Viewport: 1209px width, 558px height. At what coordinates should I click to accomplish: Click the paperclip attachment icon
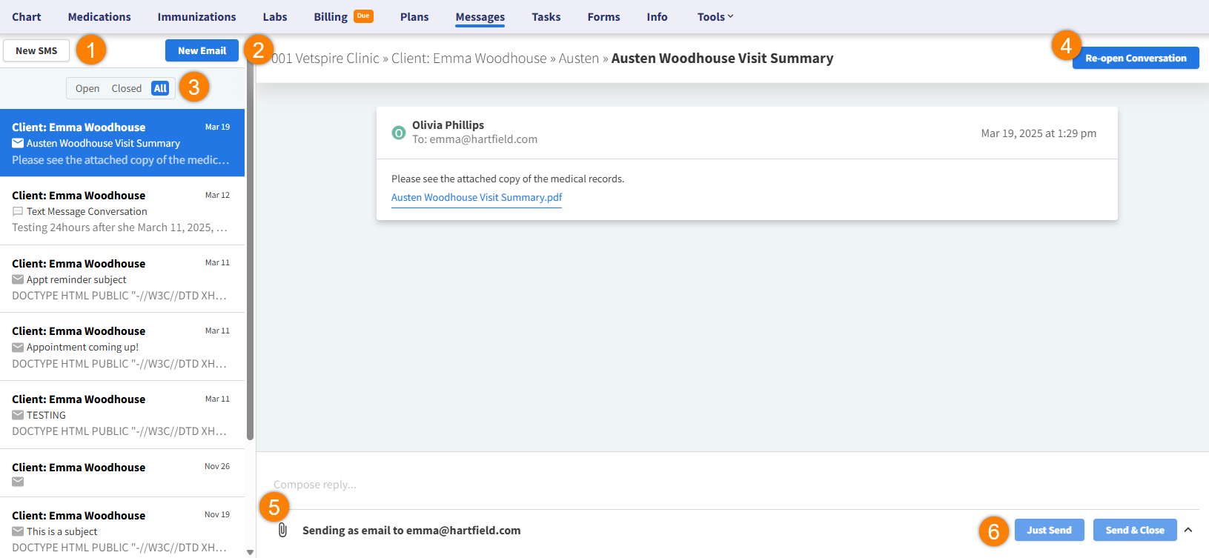coord(282,530)
